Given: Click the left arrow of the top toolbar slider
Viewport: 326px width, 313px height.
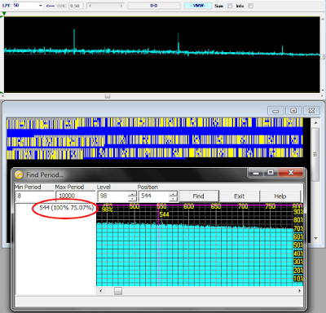Looking at the screenshot, I should [x=90, y=6].
